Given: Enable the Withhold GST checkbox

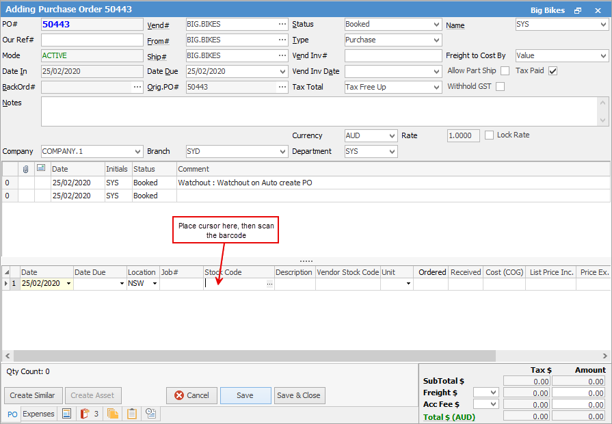Looking at the screenshot, I should click(500, 87).
